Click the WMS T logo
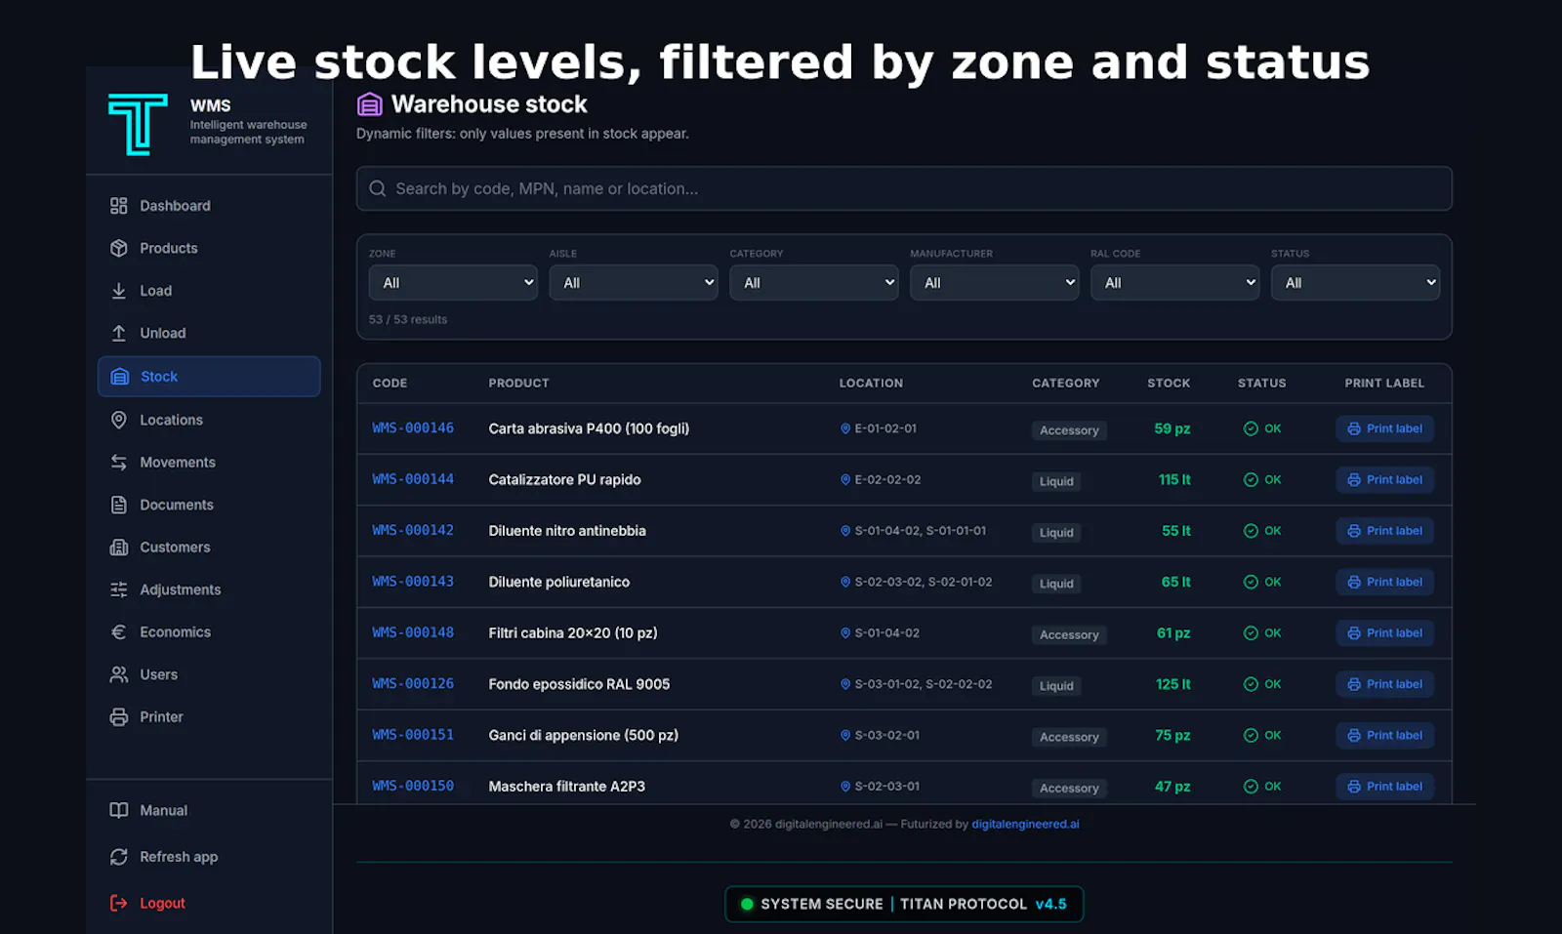1562x934 pixels. [138, 124]
